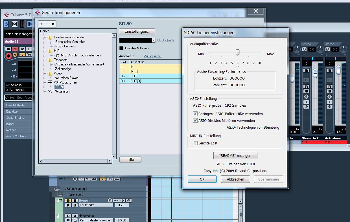Click the device tree horizontal scroll right arrow
350x222 pixels.
click(x=110, y=161)
